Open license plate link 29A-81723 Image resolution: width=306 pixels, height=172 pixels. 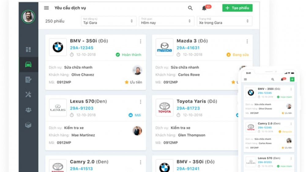point(188,108)
